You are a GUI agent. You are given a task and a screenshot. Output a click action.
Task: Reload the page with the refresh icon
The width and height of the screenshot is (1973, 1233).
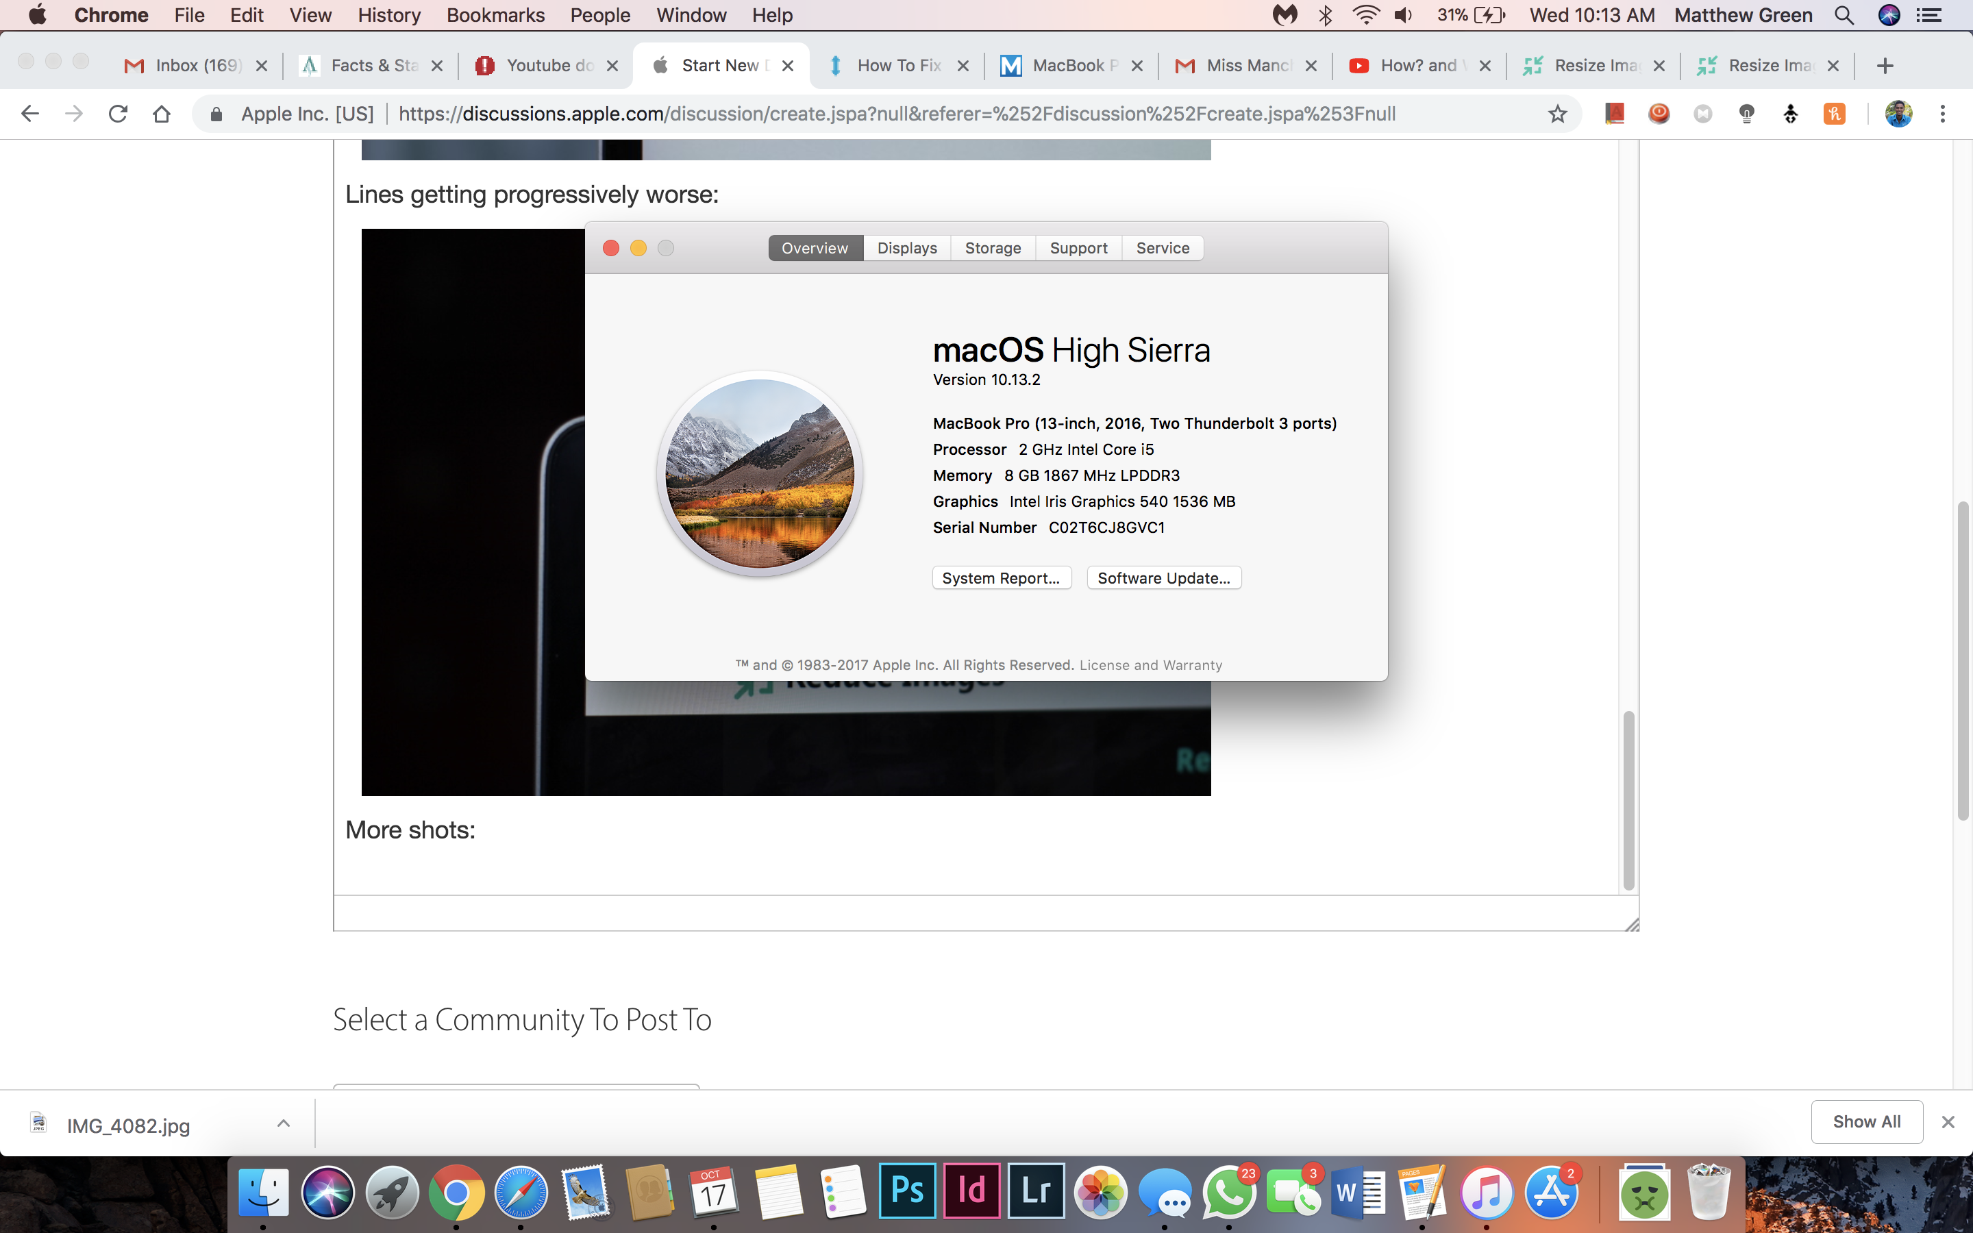click(x=119, y=114)
